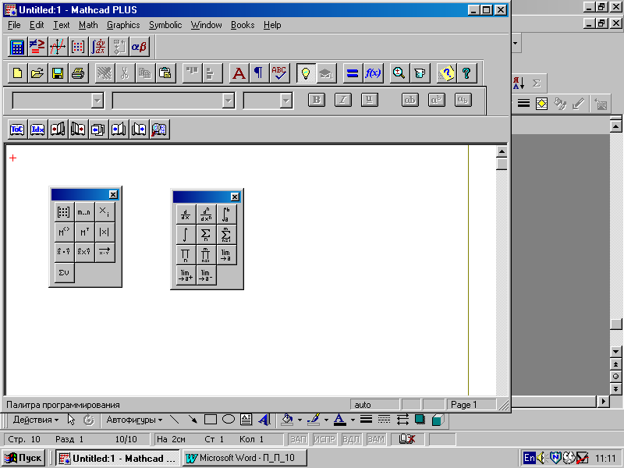Image resolution: width=624 pixels, height=468 pixels.
Task: Open the programming palette button
Action: pyautogui.click(x=119, y=47)
